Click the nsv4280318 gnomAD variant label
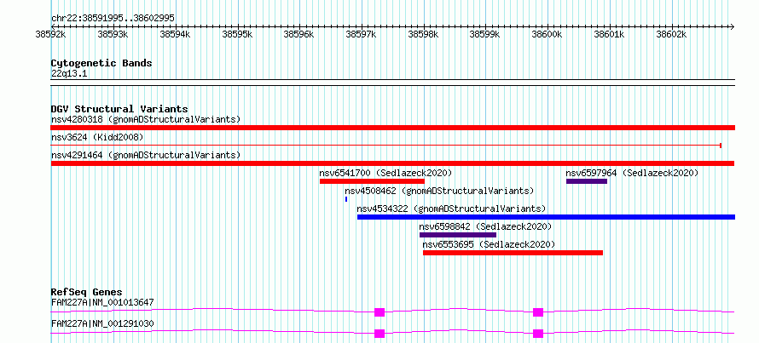759x343 pixels. click(146, 119)
